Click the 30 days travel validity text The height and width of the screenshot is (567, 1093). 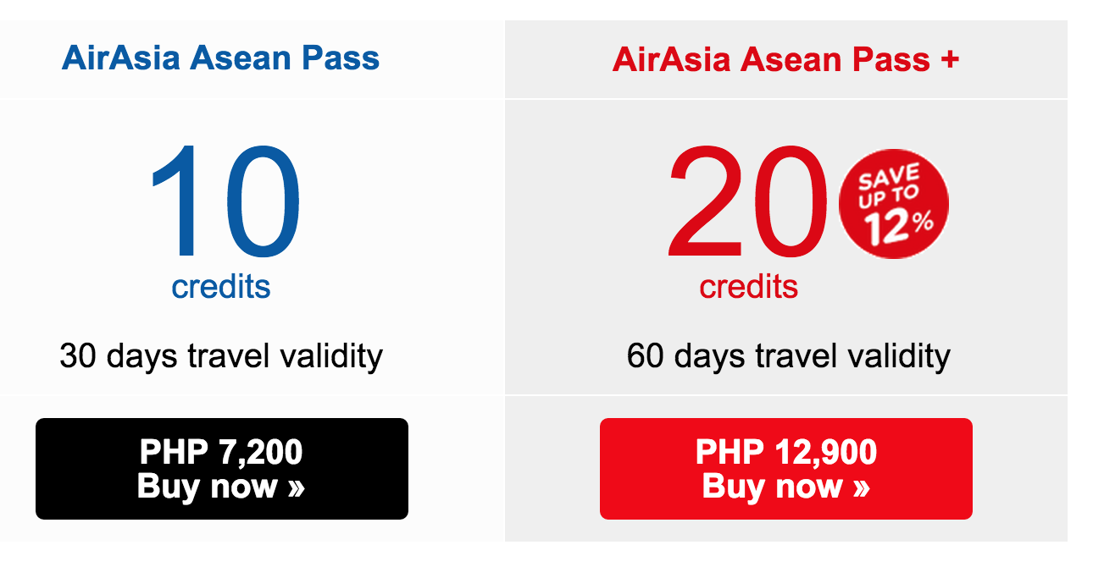coord(221,356)
